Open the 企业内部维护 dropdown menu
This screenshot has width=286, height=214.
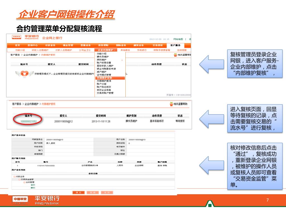[x=106, y=50]
